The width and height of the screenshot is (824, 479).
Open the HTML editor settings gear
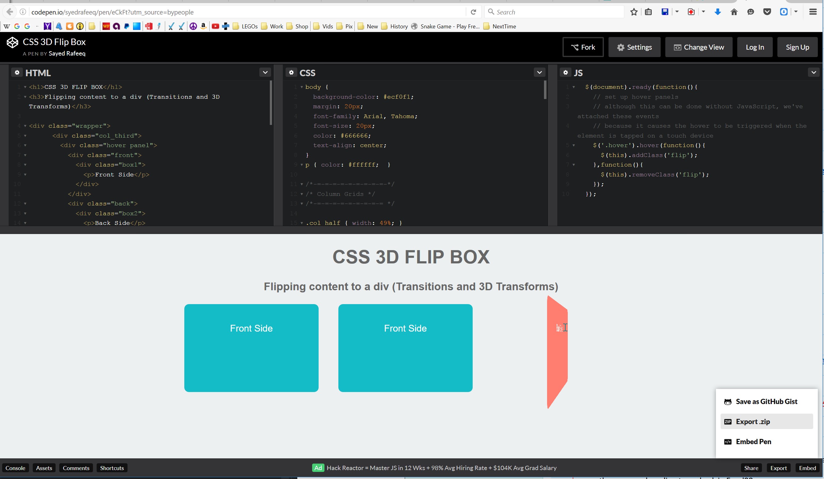click(17, 72)
